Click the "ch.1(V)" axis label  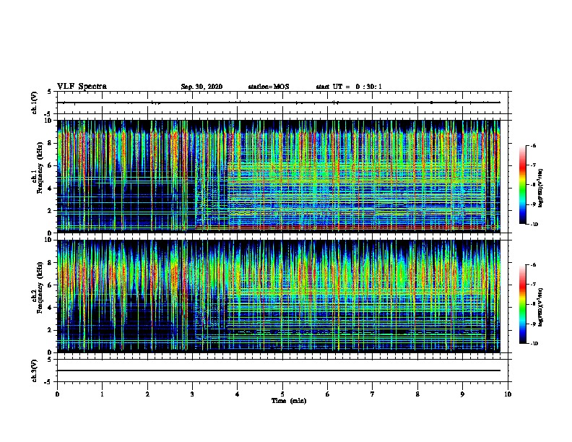pyautogui.click(x=35, y=103)
